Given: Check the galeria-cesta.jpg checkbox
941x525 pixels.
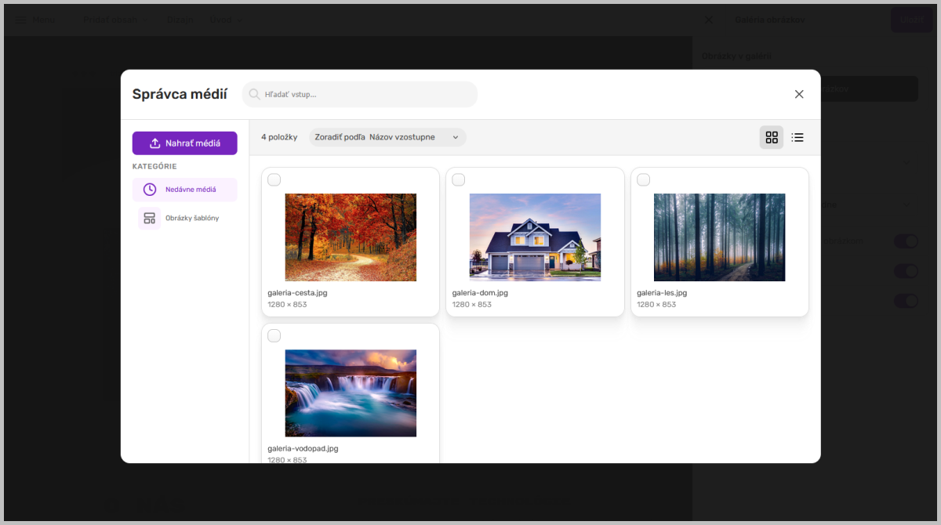Looking at the screenshot, I should [274, 180].
